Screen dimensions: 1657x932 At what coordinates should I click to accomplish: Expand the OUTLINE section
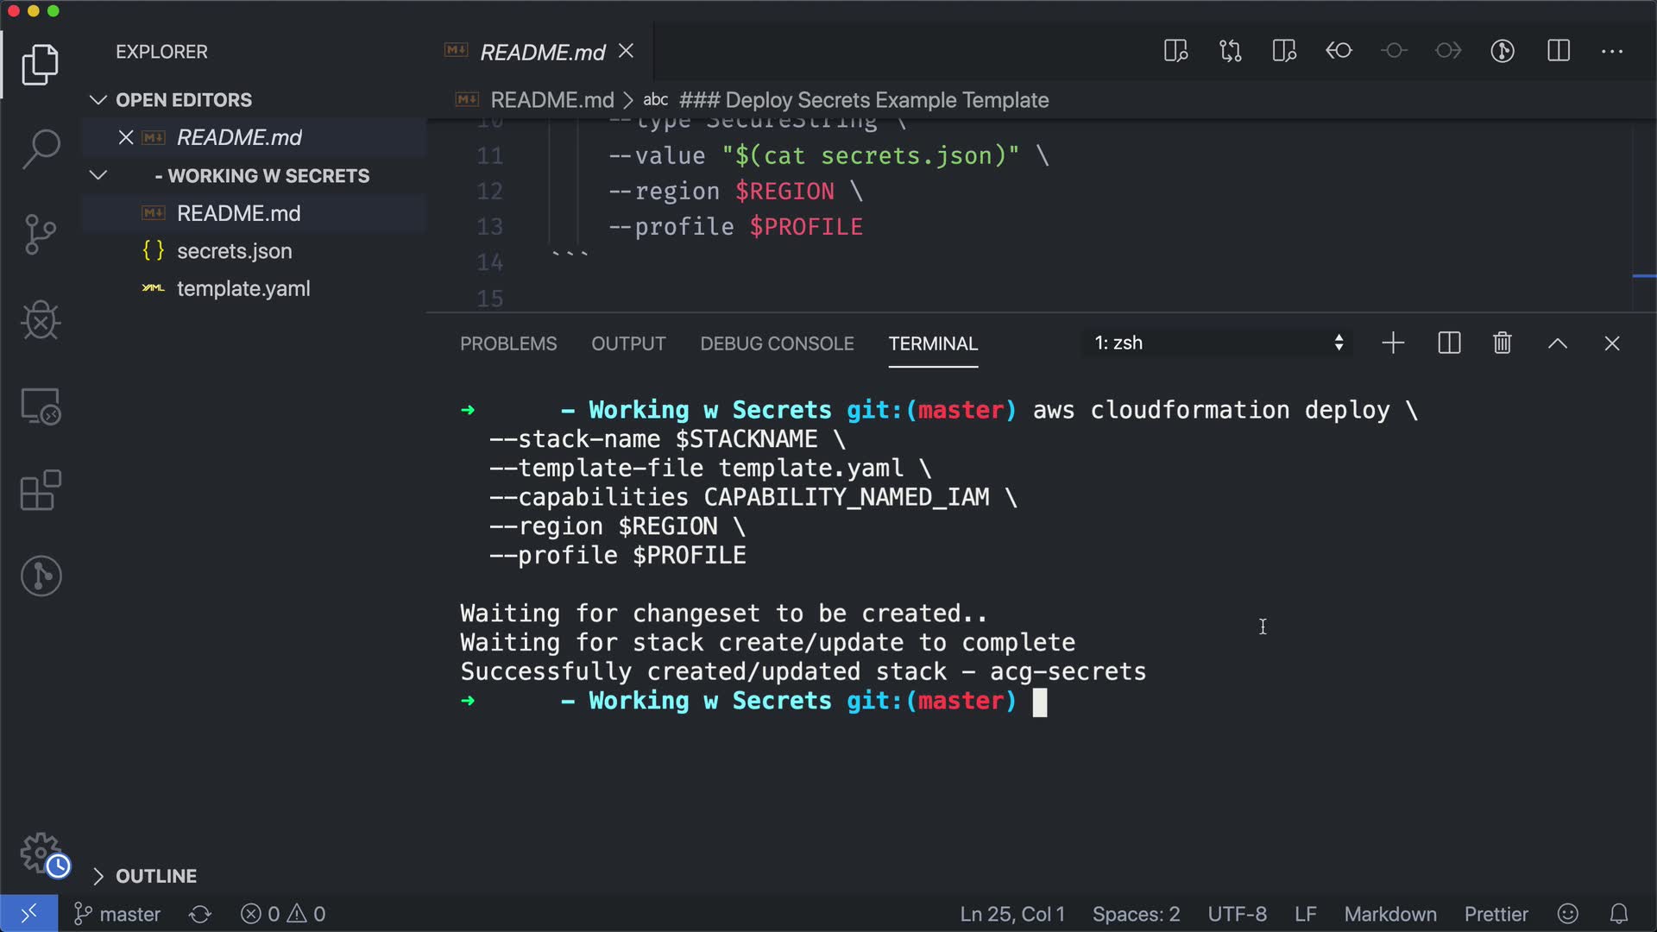coord(98,876)
